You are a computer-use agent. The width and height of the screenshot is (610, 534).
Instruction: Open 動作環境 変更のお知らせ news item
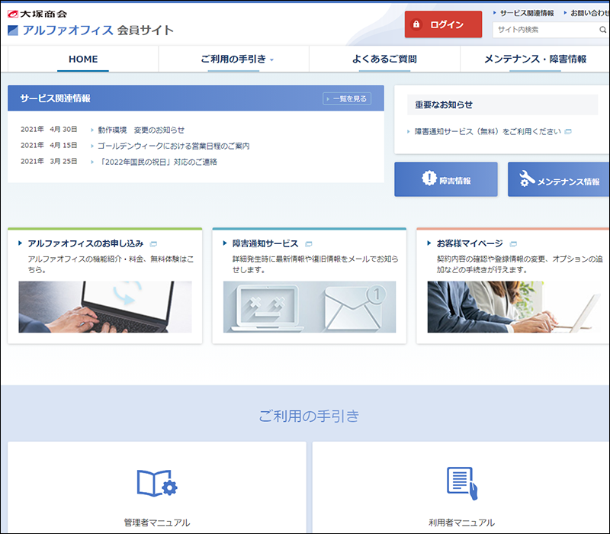coord(141,130)
